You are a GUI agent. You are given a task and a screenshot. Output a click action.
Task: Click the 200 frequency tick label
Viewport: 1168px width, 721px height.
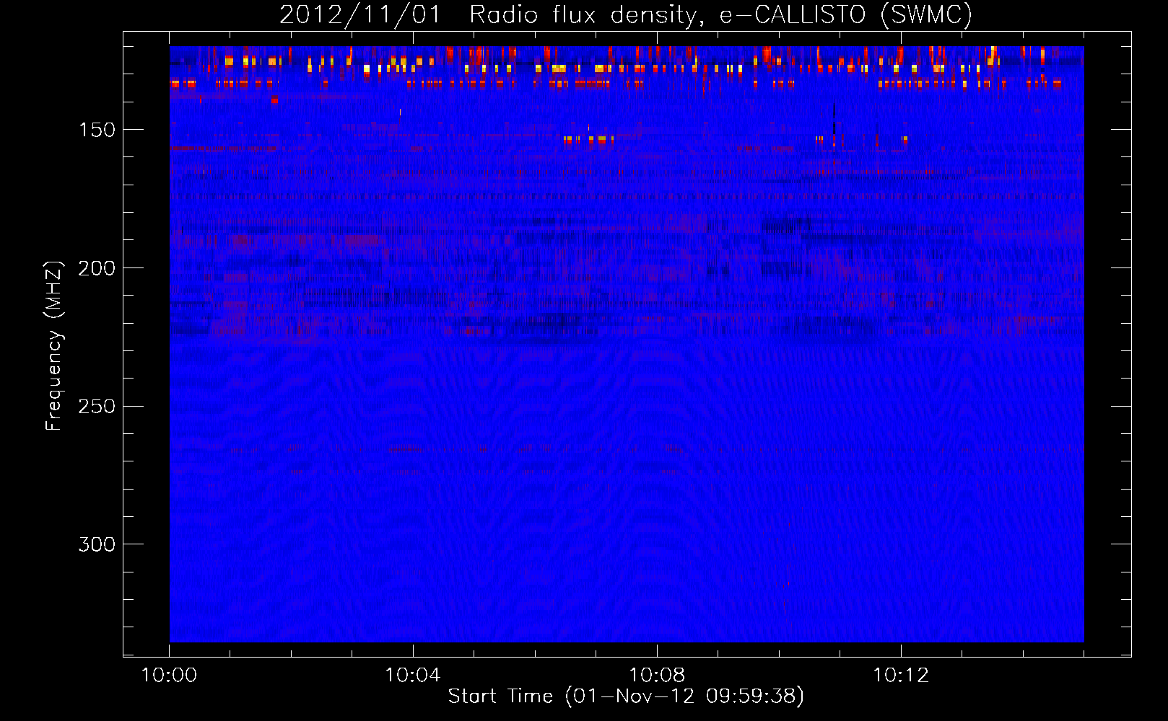pyautogui.click(x=97, y=268)
